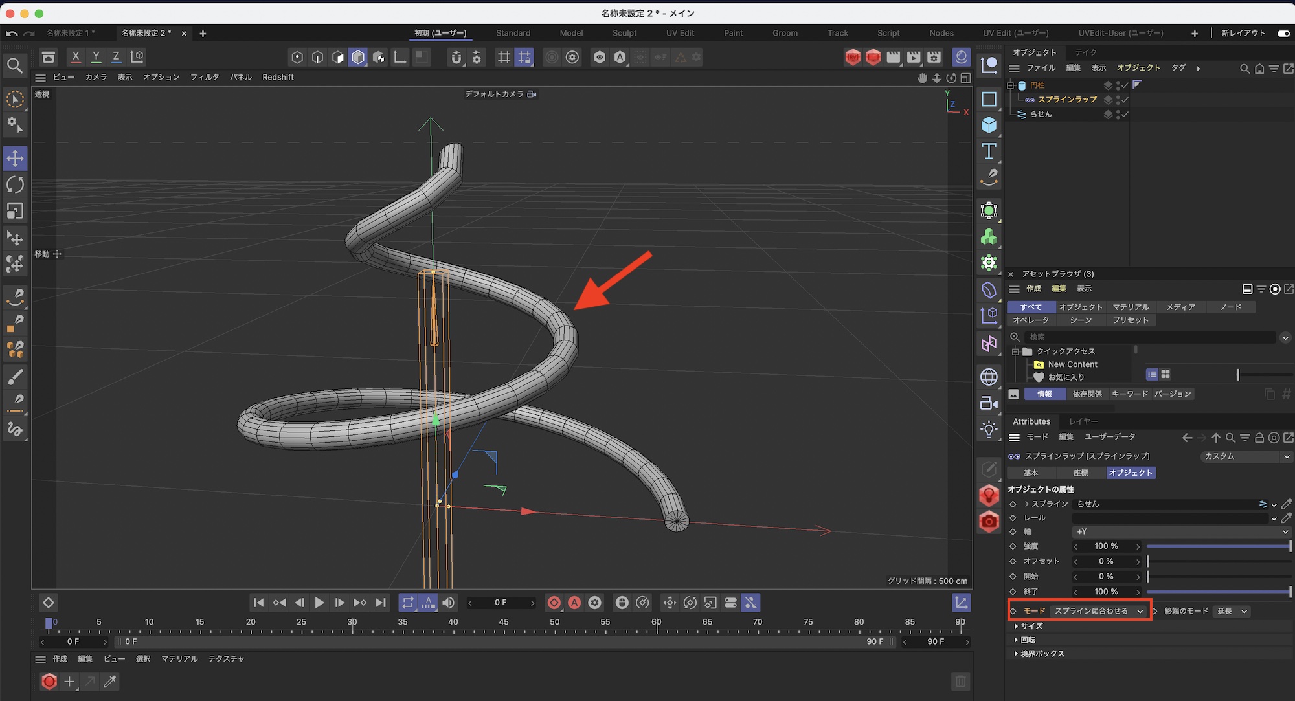Select the Move tool in left toolbar

tap(15, 158)
